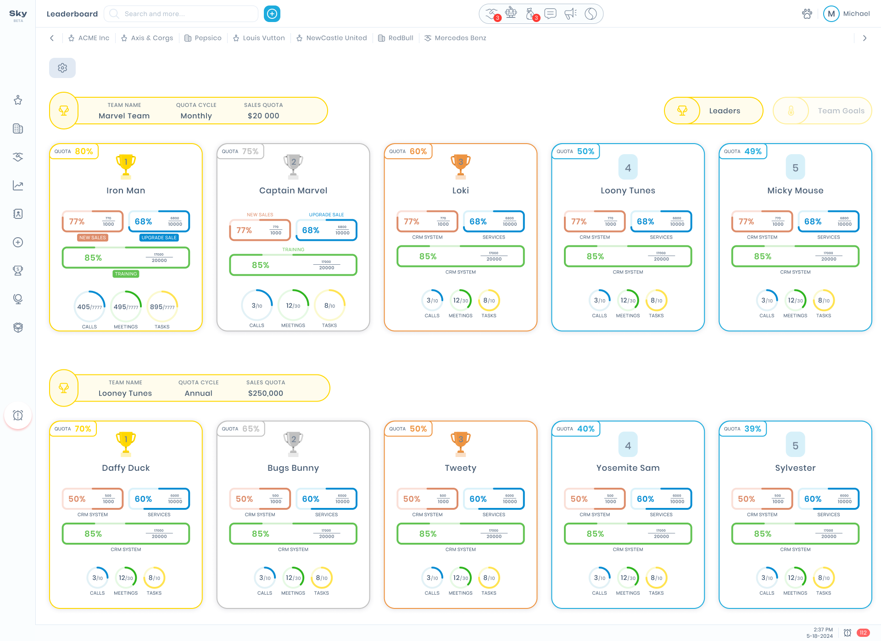This screenshot has width=881, height=641.
Task: Click the circular globe icon in top toolbar
Action: [591, 14]
